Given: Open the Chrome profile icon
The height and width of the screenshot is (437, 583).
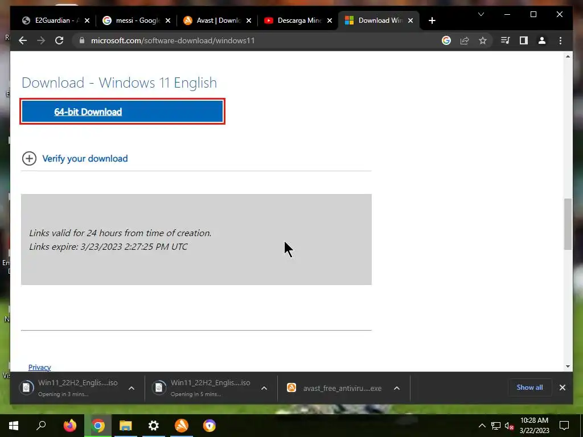Looking at the screenshot, I should [x=542, y=40].
